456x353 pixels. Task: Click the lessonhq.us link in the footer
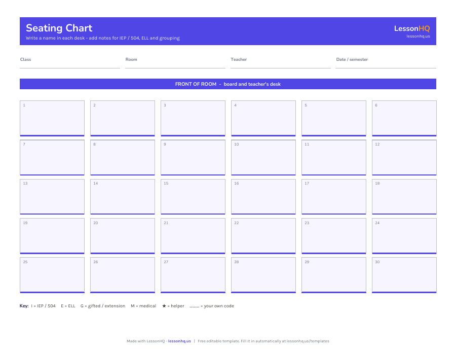coord(179,341)
